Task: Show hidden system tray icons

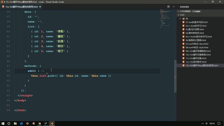Action: pyautogui.click(x=203, y=124)
